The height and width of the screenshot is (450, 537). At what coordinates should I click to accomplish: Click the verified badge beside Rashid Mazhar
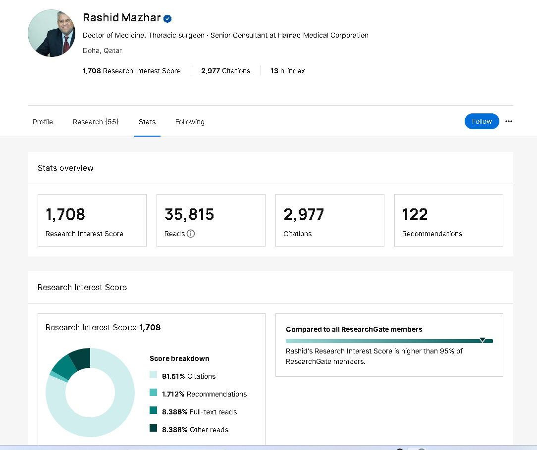(x=168, y=19)
